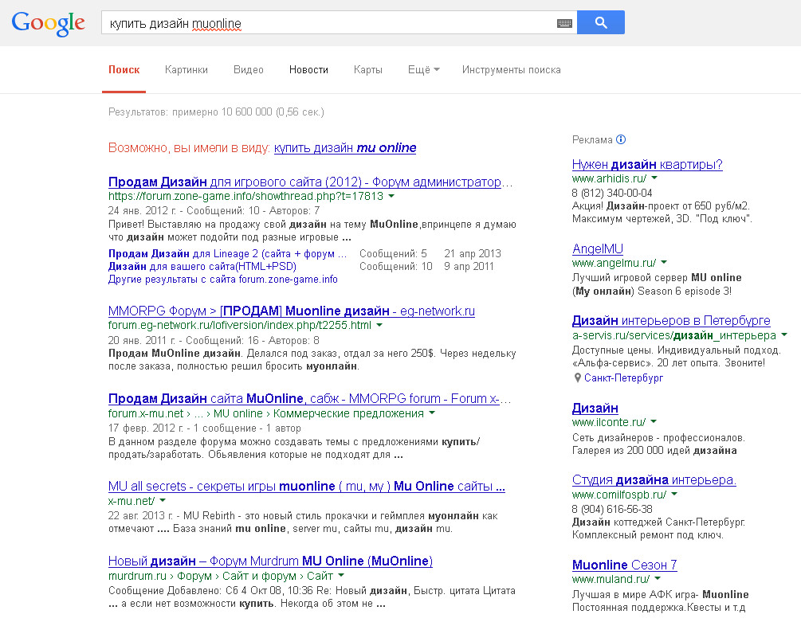Click the date 21 апр 2013
The height and width of the screenshot is (622, 801).
click(x=473, y=253)
